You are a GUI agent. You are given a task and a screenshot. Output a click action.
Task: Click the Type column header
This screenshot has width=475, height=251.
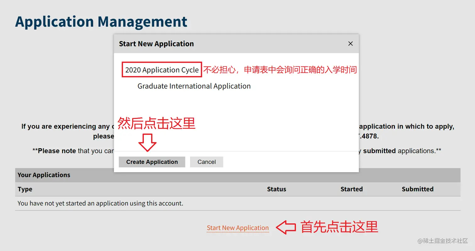pyautogui.click(x=25, y=189)
